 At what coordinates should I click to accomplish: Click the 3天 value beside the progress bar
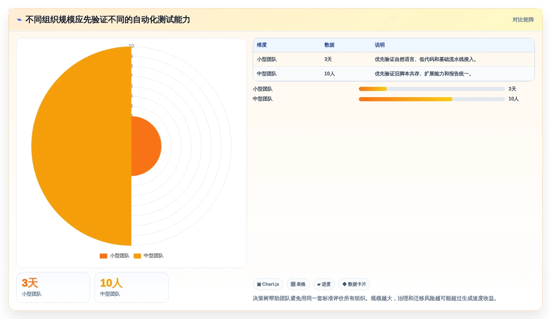(512, 89)
